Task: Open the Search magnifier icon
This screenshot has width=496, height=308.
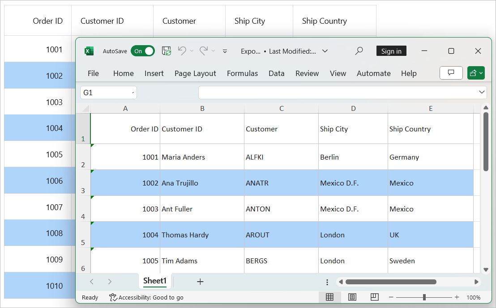Action: click(x=359, y=51)
